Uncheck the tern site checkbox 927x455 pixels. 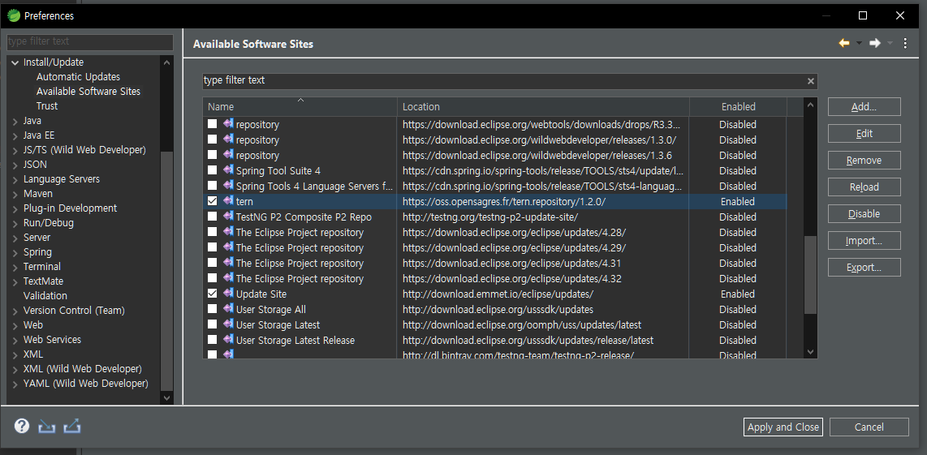click(x=212, y=201)
